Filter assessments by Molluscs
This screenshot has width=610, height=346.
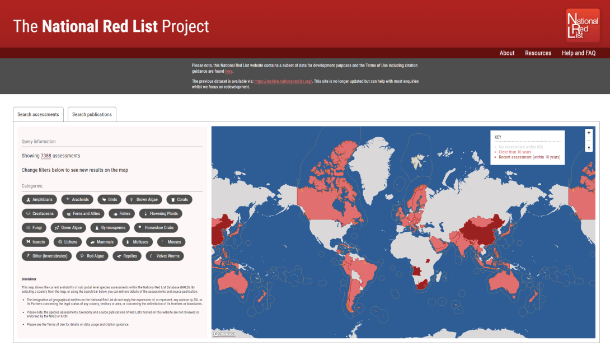(x=137, y=242)
